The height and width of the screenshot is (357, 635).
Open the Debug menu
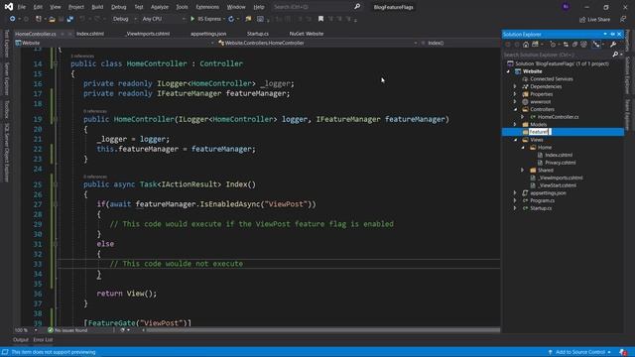pos(119,7)
